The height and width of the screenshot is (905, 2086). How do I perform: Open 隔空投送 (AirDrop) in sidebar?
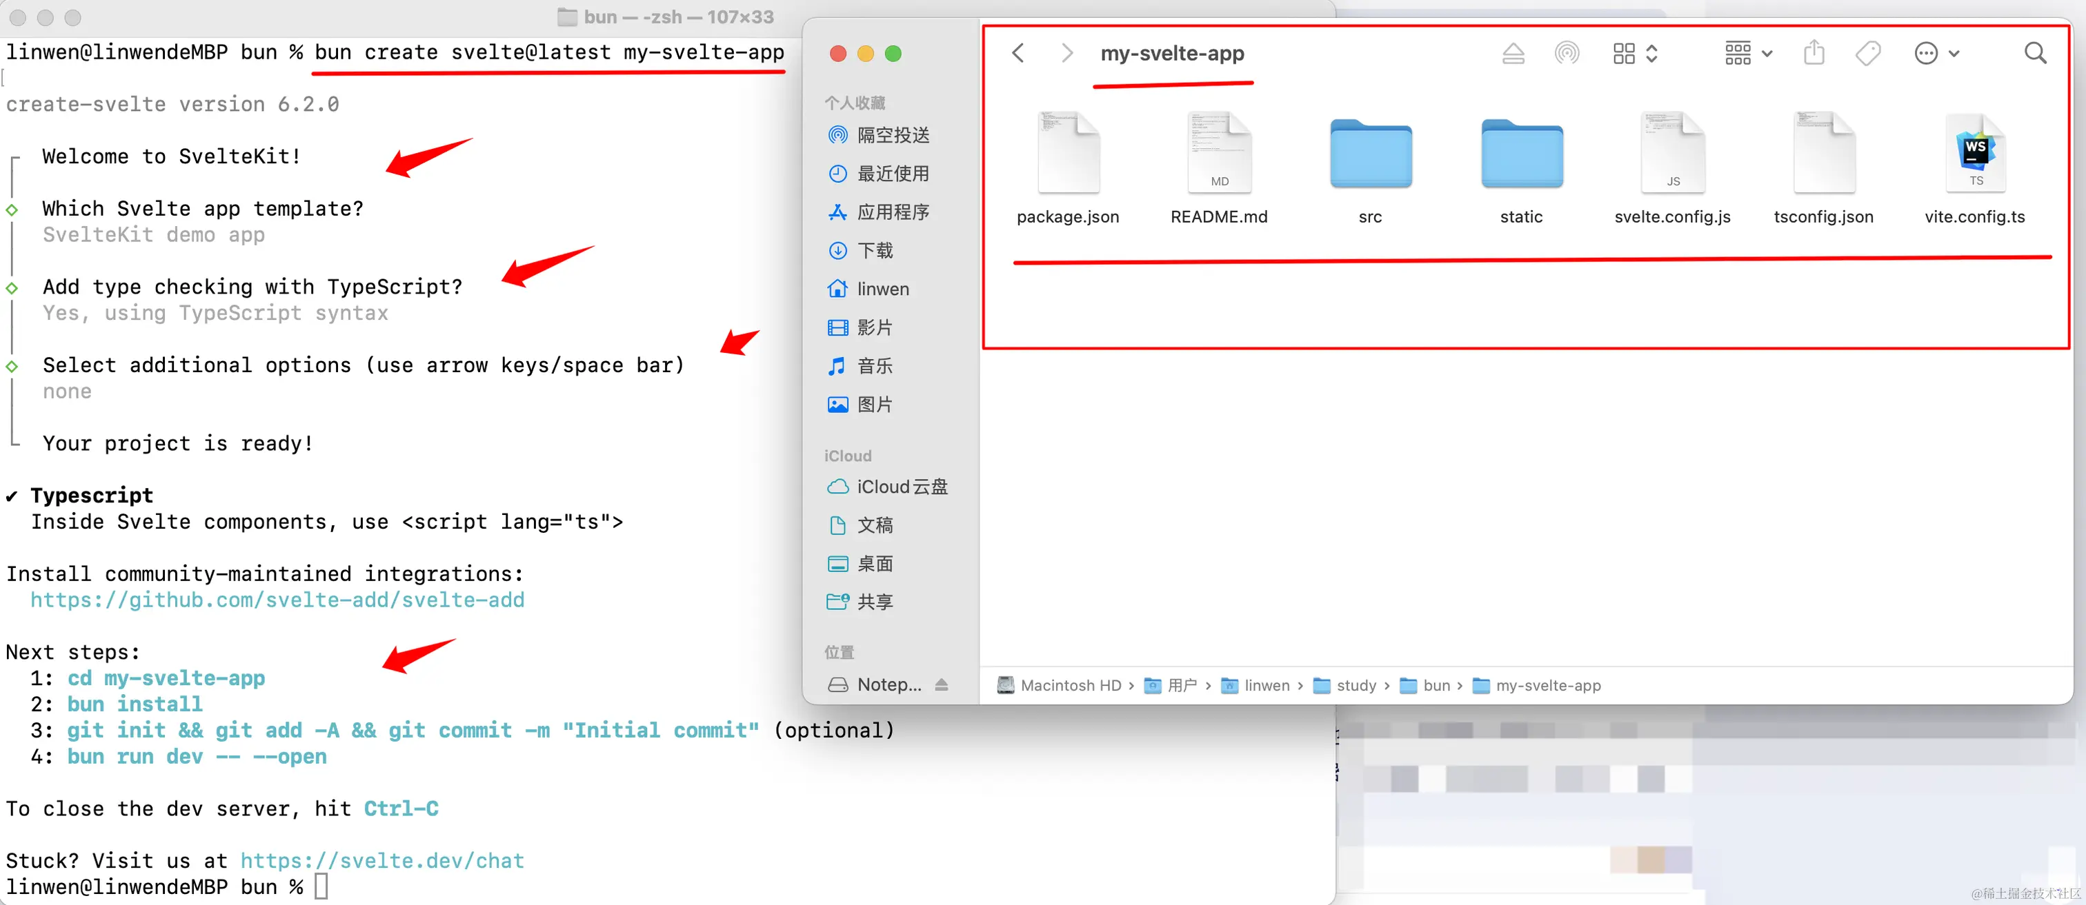click(x=880, y=135)
